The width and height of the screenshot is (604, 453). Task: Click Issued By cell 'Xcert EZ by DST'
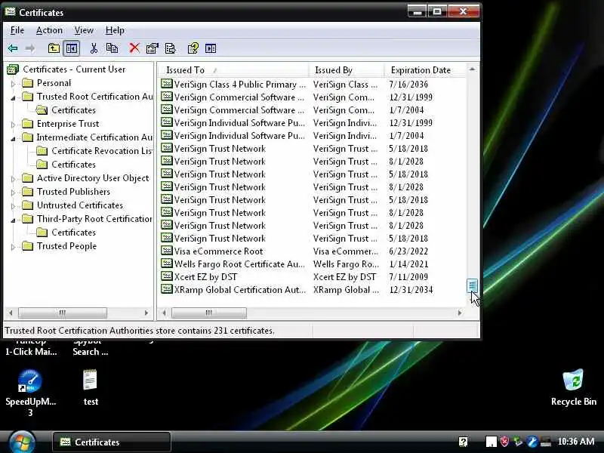click(x=344, y=276)
